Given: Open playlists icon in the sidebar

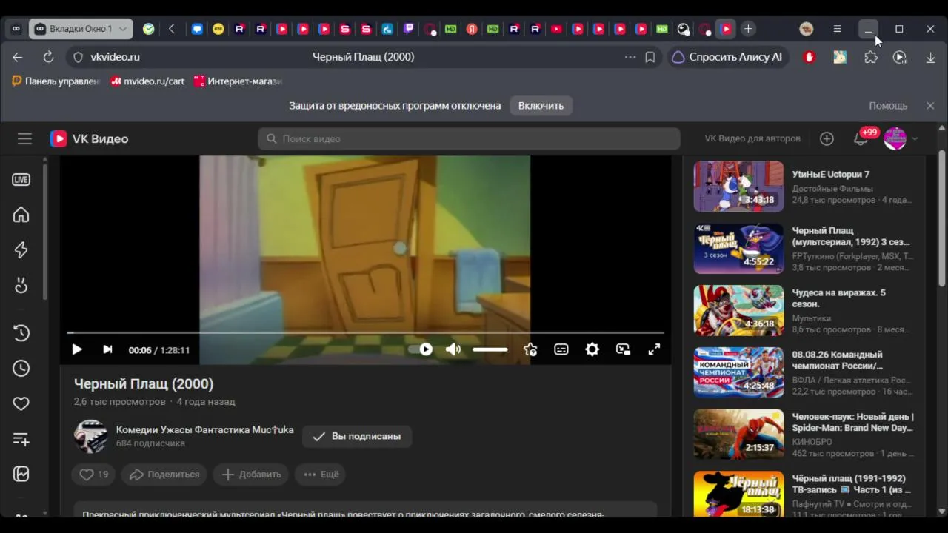Looking at the screenshot, I should click(x=21, y=439).
